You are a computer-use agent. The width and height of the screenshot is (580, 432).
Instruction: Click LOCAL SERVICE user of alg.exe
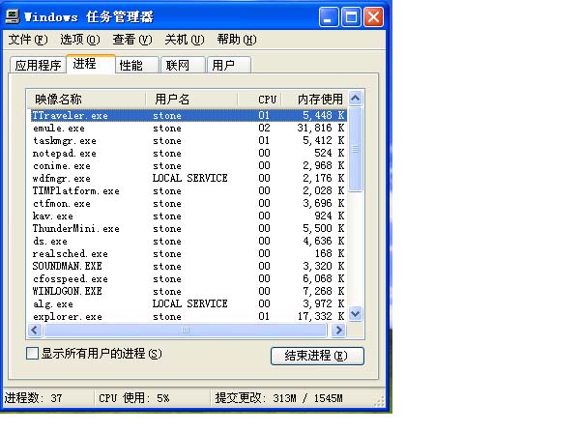[x=189, y=304]
